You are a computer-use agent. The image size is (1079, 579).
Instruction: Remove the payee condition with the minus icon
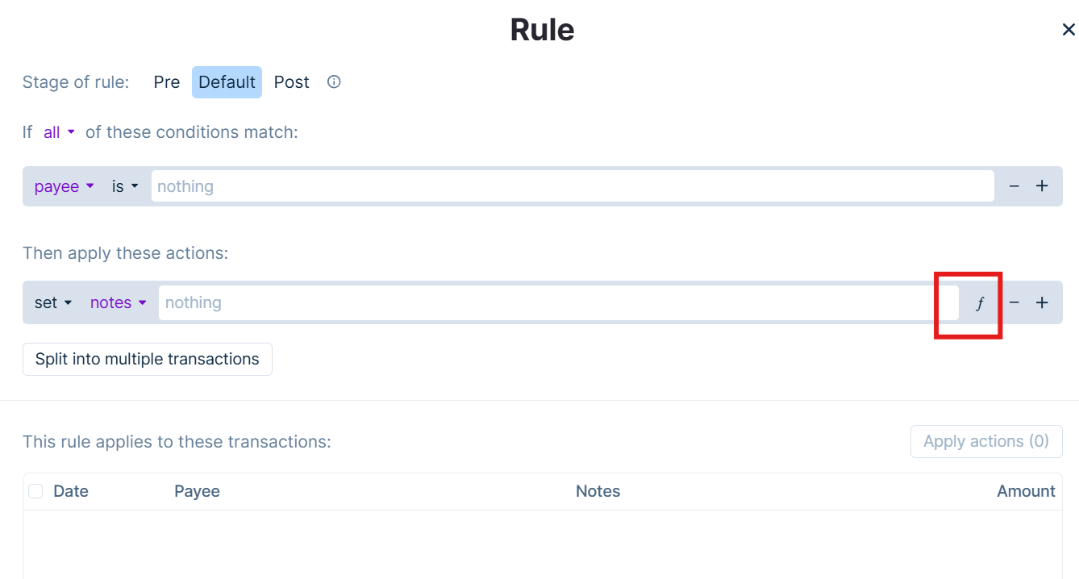(x=1014, y=185)
